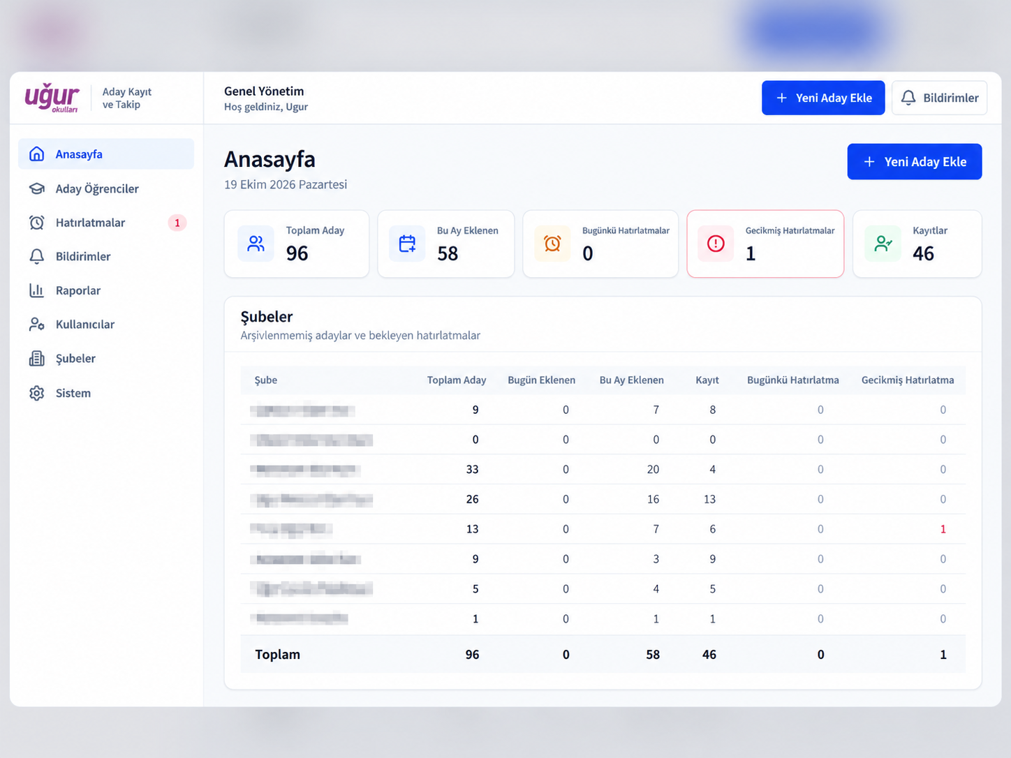The width and height of the screenshot is (1011, 758).
Task: Click the date 19 Ekim 2026 Pazartesi
Action: [286, 185]
